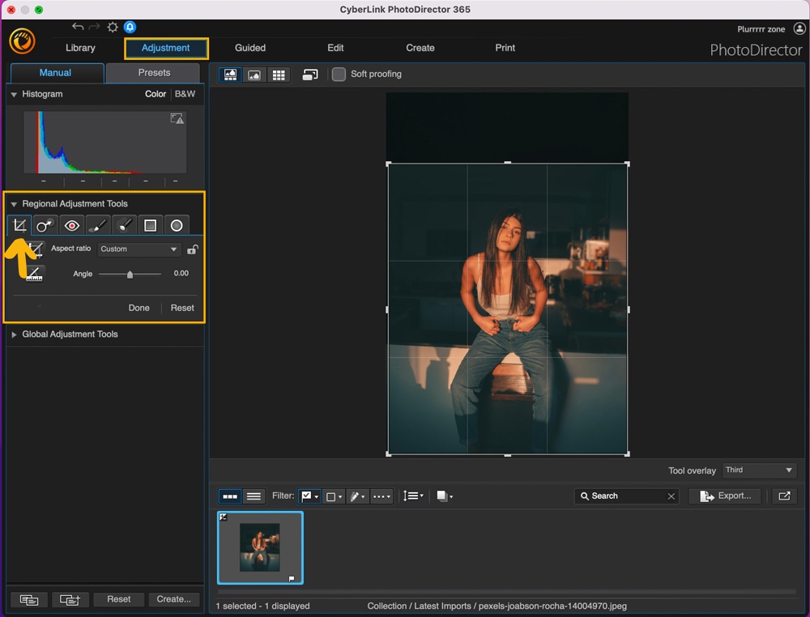The height and width of the screenshot is (617, 810).
Task: Select the Radial Filter circle tool
Action: pyautogui.click(x=177, y=226)
